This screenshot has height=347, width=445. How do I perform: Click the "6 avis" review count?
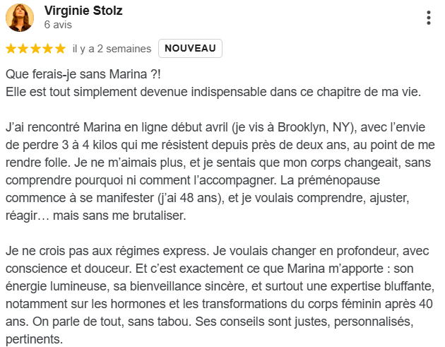click(58, 25)
